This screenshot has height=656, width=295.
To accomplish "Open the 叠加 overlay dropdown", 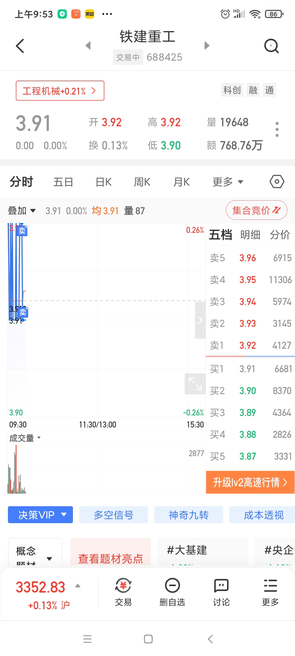I will pyautogui.click(x=22, y=211).
